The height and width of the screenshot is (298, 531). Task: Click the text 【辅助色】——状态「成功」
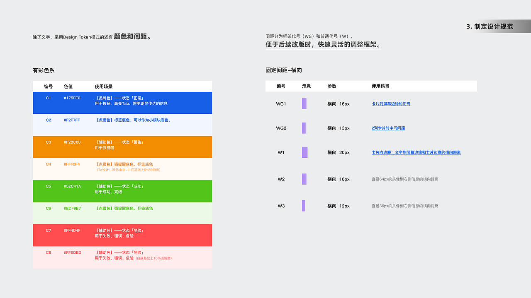[119, 186]
